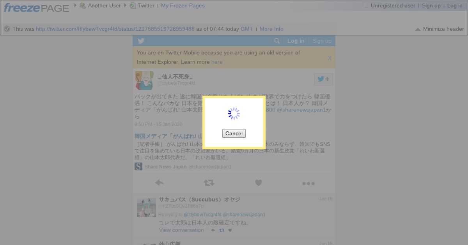Click Minimize header
The height and width of the screenshot is (245, 468).
443,29
